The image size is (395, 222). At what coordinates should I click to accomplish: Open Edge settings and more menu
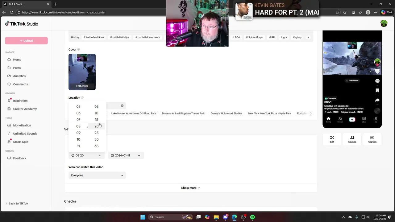[x=376, y=12]
